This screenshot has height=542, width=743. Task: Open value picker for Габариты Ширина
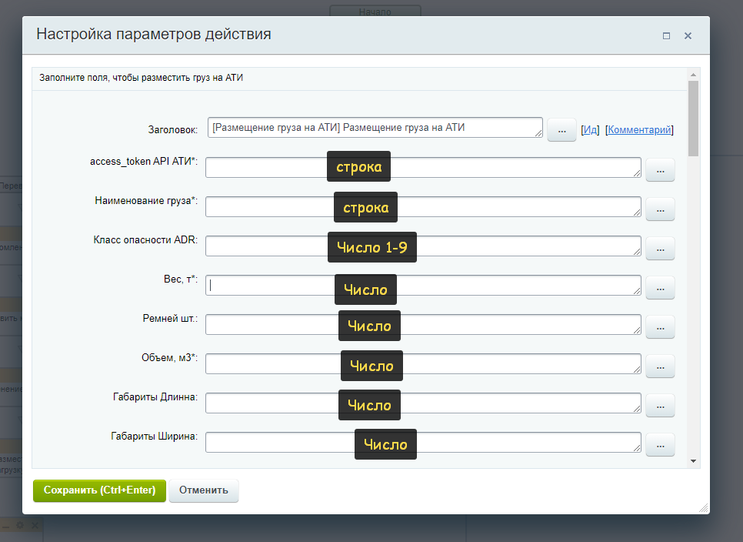[x=660, y=445]
